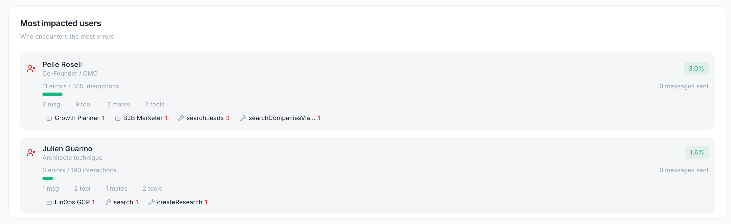The image size is (731, 224).
Task: Click the bot icon next to Growth Planner
Action: [49, 118]
